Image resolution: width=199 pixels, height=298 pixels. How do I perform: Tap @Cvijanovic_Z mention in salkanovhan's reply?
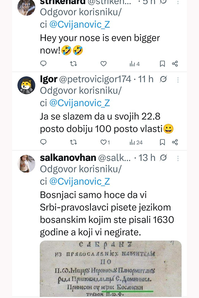79,181
